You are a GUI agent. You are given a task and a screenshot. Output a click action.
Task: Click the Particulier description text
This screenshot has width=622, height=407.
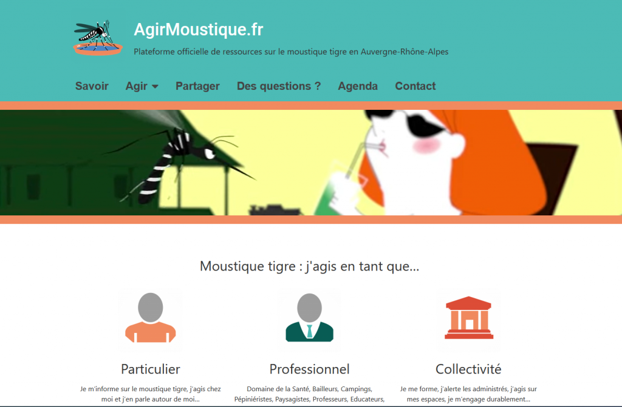point(151,394)
